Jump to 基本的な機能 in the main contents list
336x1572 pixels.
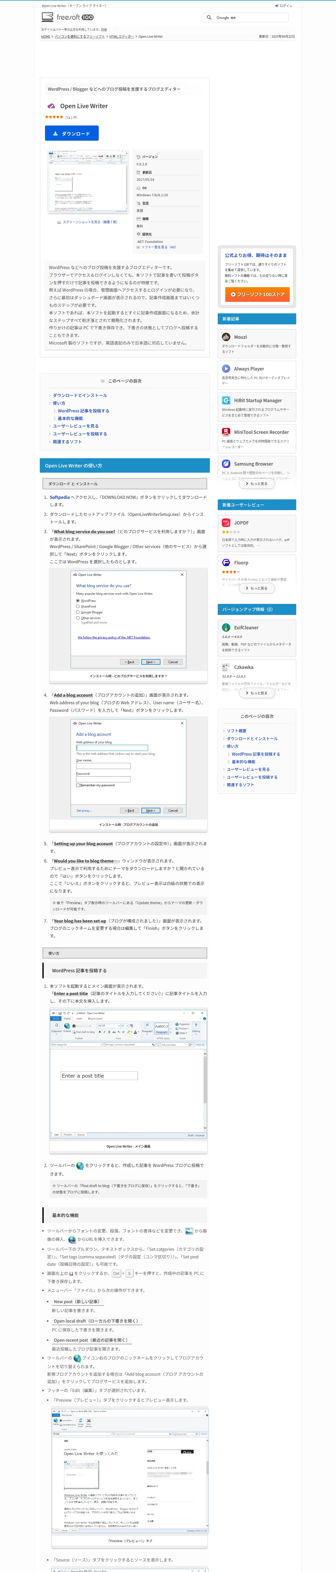(70, 419)
